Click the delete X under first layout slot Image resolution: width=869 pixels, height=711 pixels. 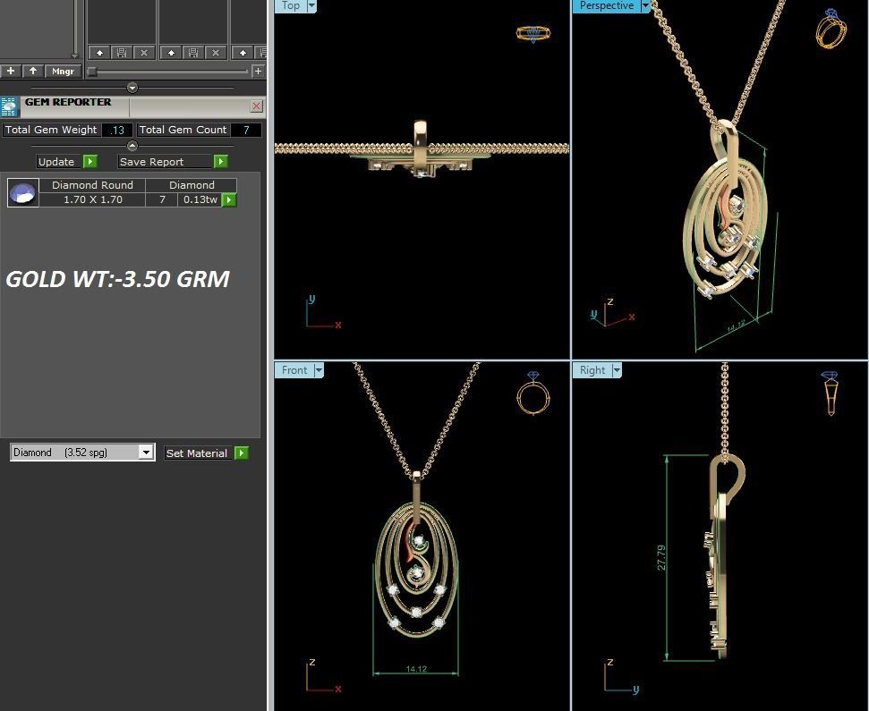pyautogui.click(x=144, y=53)
